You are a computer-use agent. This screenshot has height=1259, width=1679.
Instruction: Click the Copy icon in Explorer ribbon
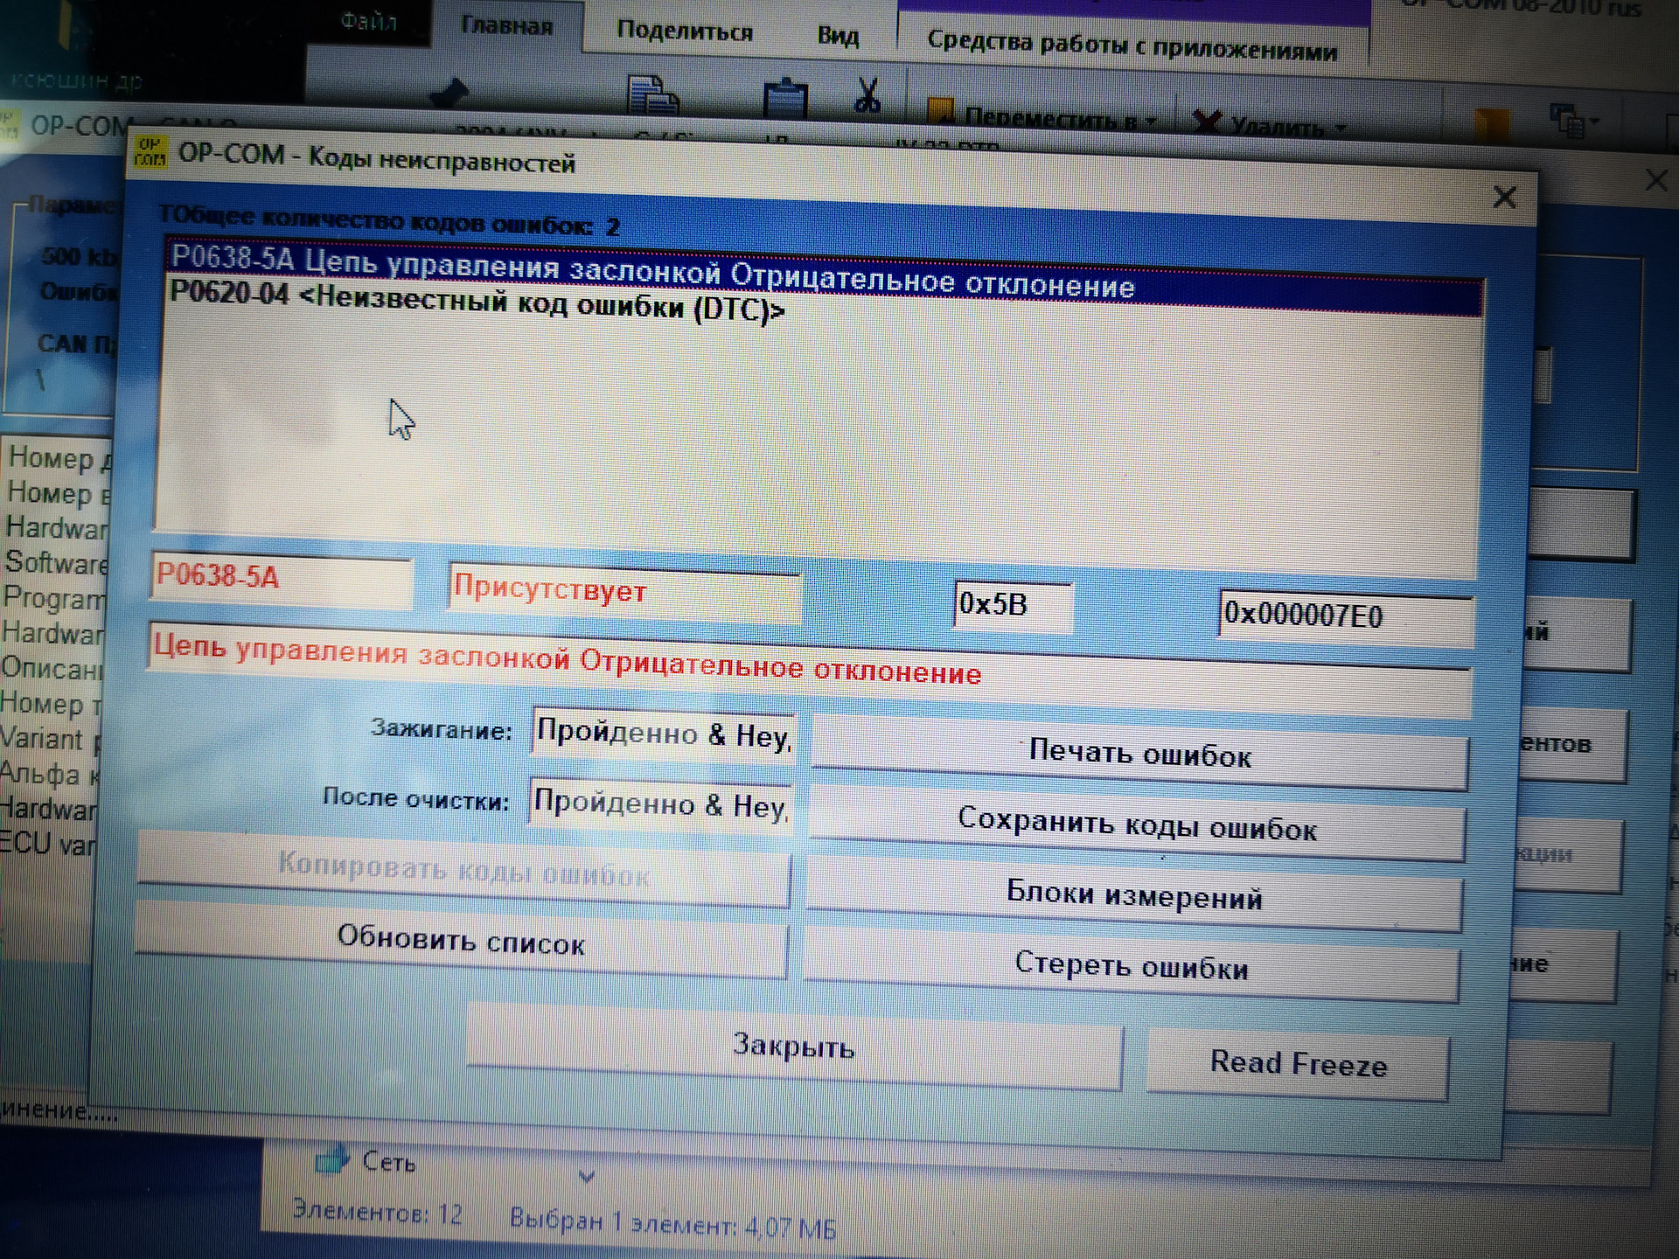pos(652,94)
